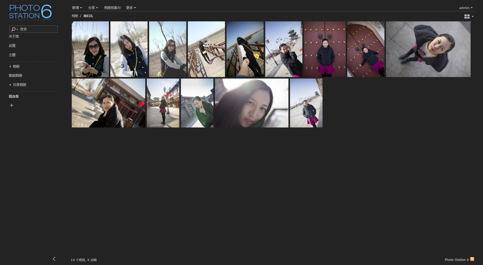The width and height of the screenshot is (483, 265).
Task: Open photo of woman sitting by bare tree
Action: click(168, 49)
